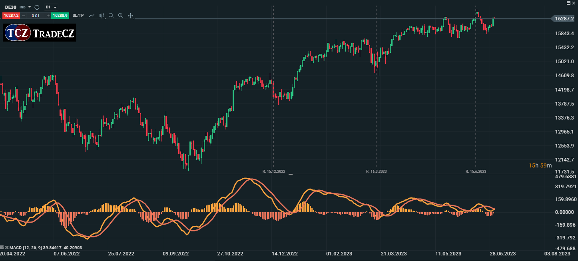Open the DE30 instrument info icon
578x261 pixels.
[37, 7]
